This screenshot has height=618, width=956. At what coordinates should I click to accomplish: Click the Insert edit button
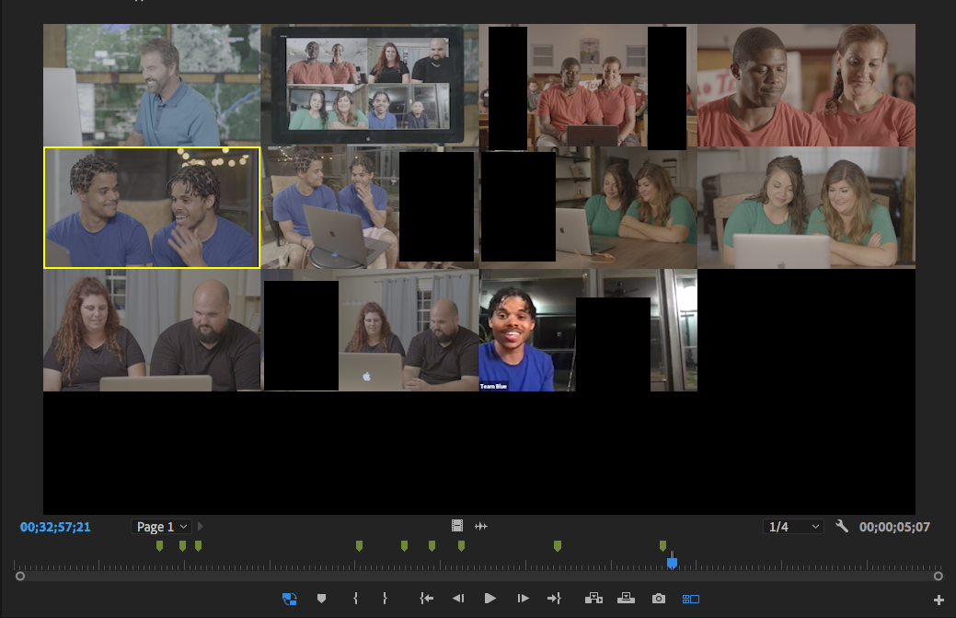coord(593,599)
